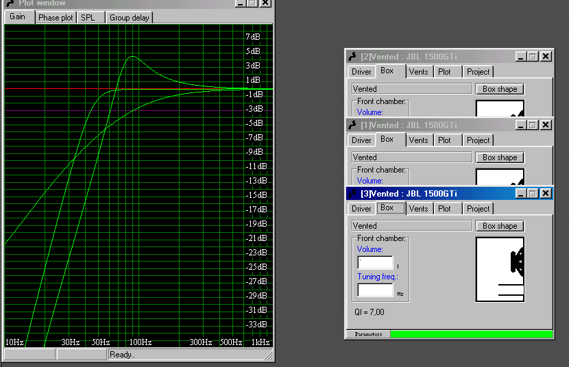Click the 7dB gain axis label
Image resolution: width=569 pixels, height=367 pixels.
(x=253, y=37)
